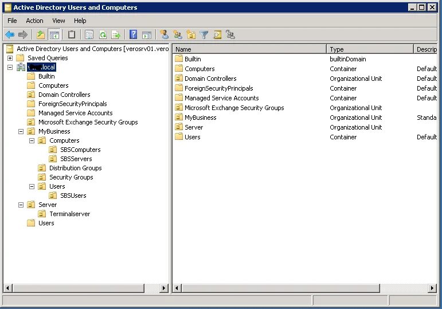Screen dimensions: 442x309
Task: Toggle the Show/Hide Action Pane icon
Action: pyautogui.click(x=147, y=35)
